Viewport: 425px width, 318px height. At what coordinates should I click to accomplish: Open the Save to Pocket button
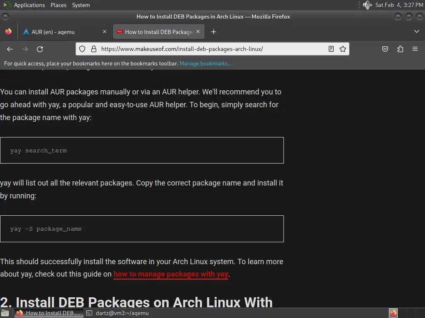pos(385,49)
